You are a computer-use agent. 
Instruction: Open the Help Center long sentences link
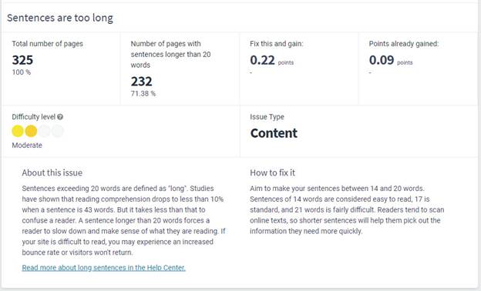pos(104,267)
